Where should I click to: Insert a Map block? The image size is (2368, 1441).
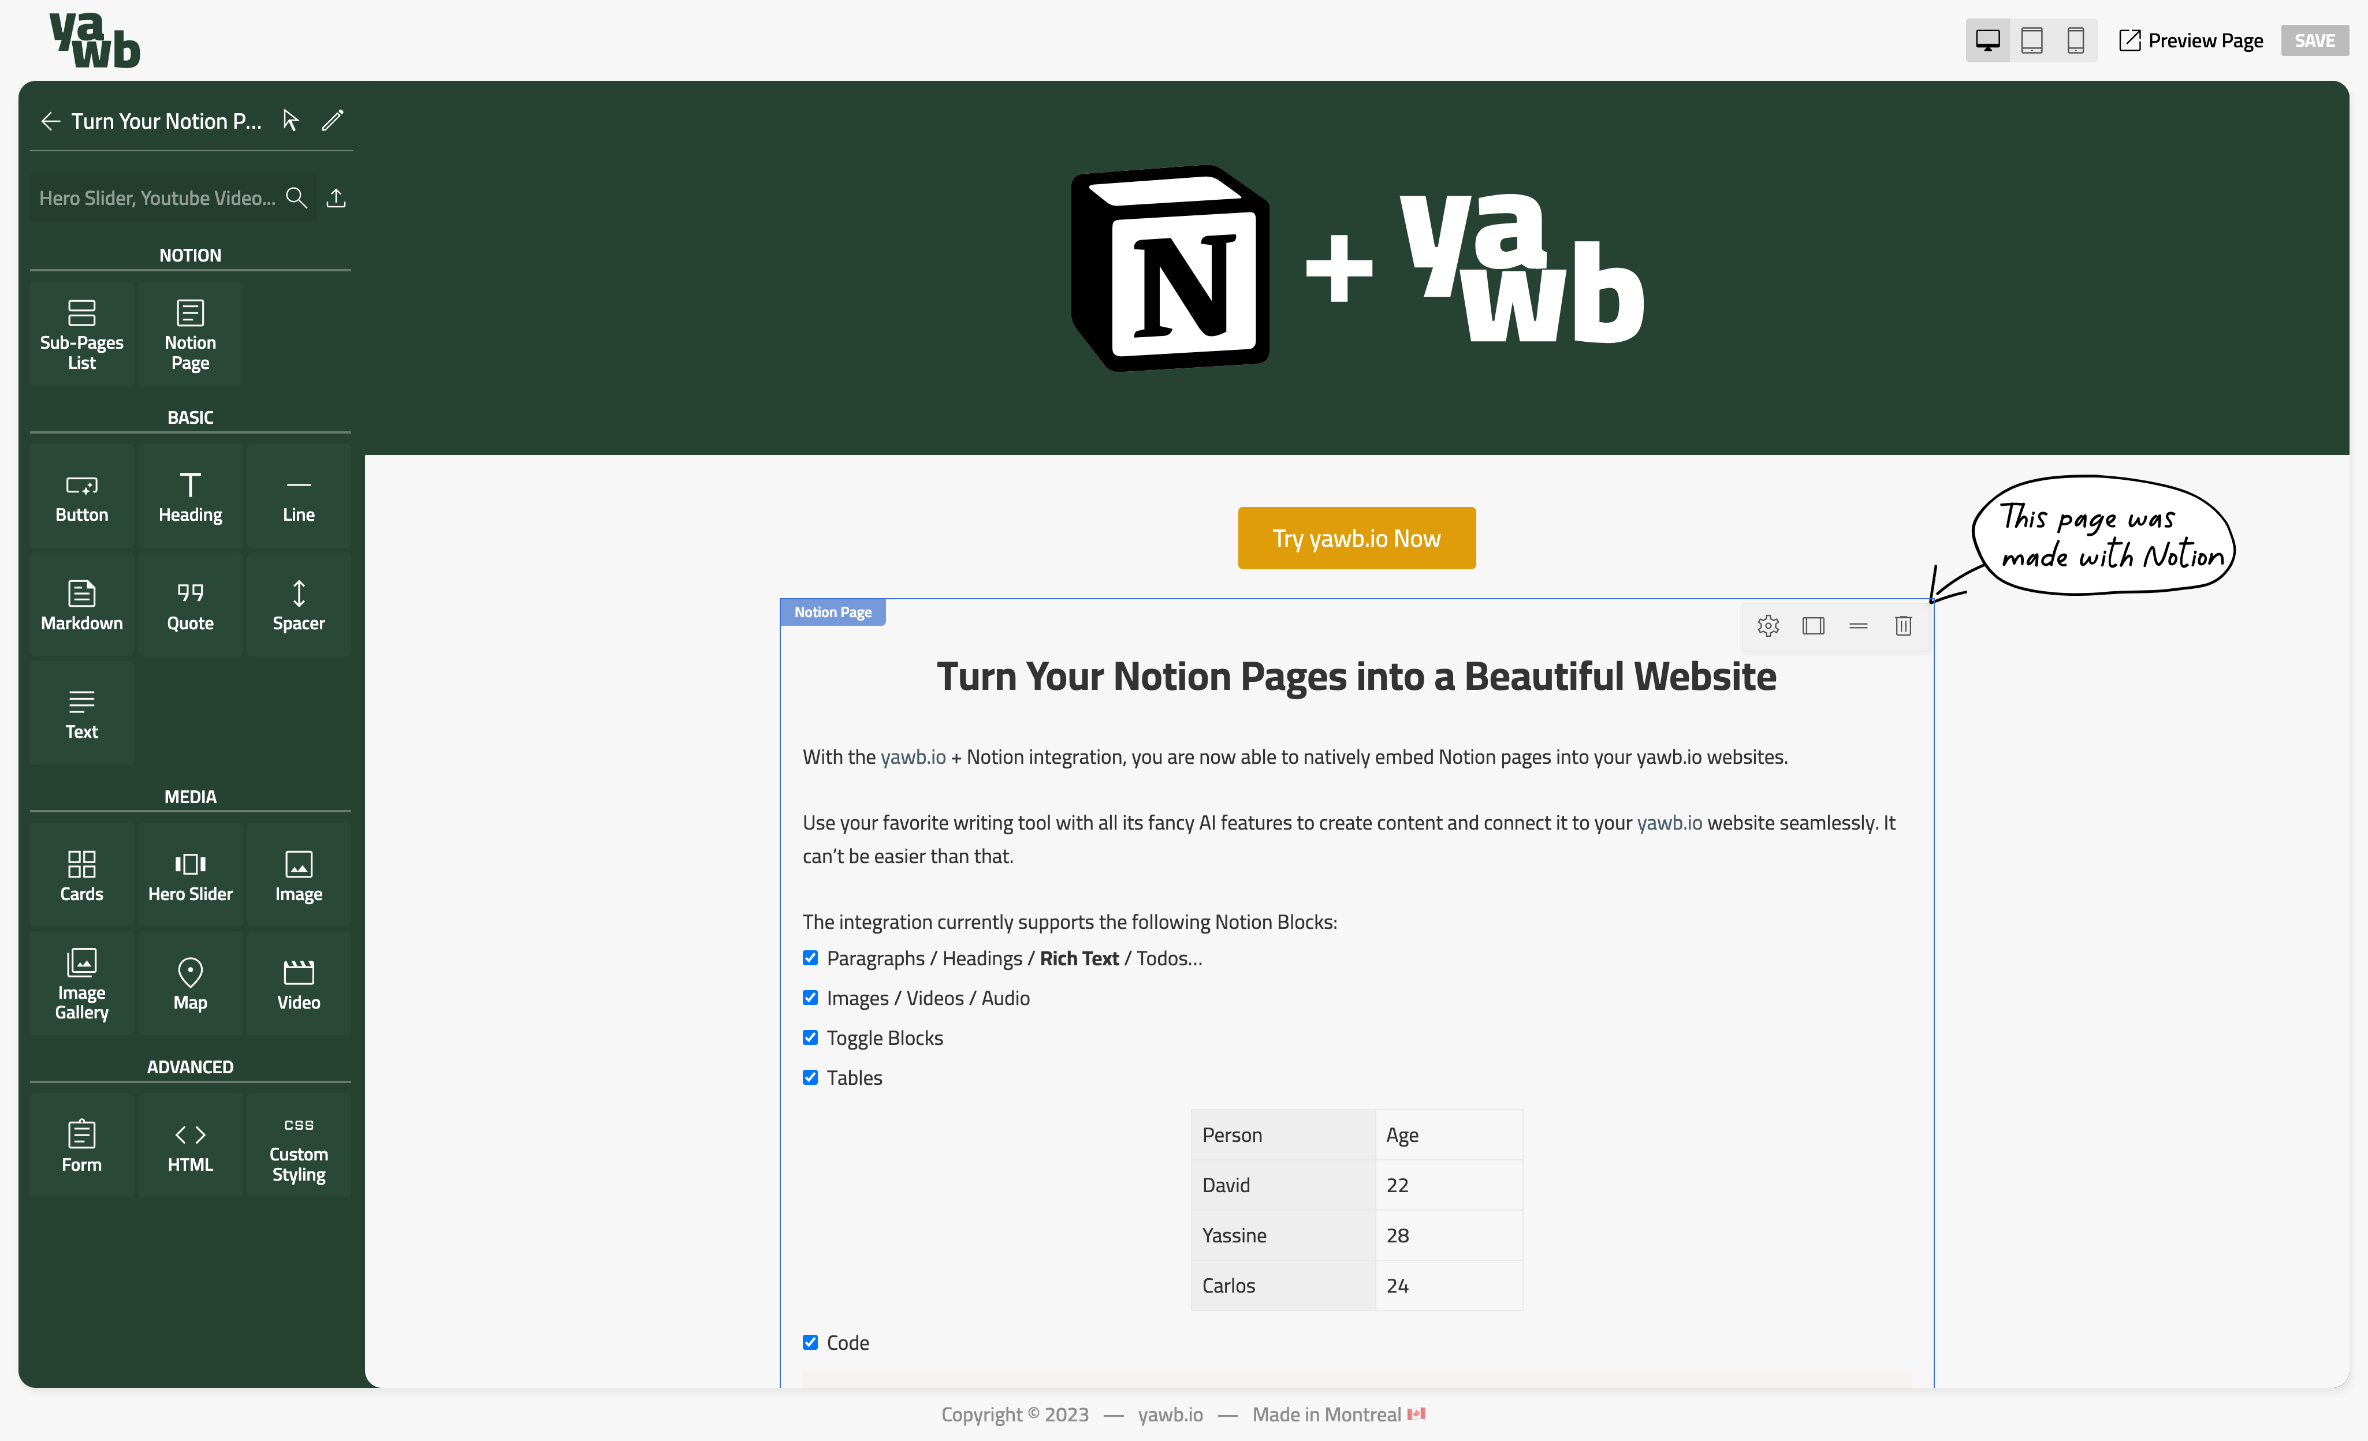click(190, 983)
